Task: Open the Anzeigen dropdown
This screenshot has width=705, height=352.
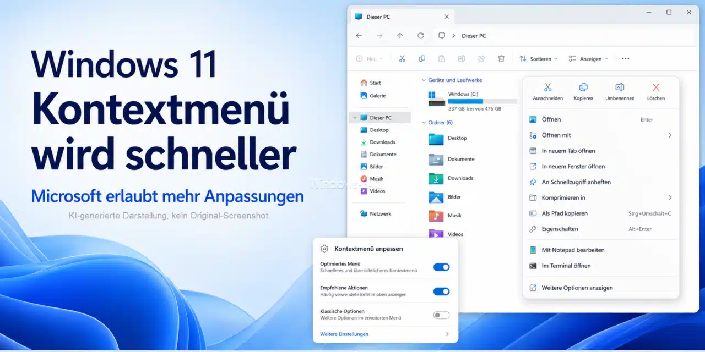Action: point(588,58)
